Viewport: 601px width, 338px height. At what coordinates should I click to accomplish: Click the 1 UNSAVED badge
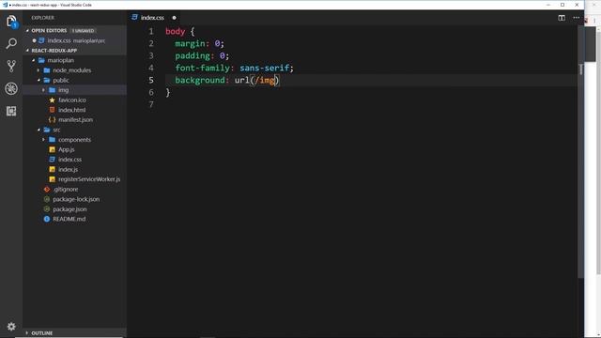(84, 31)
